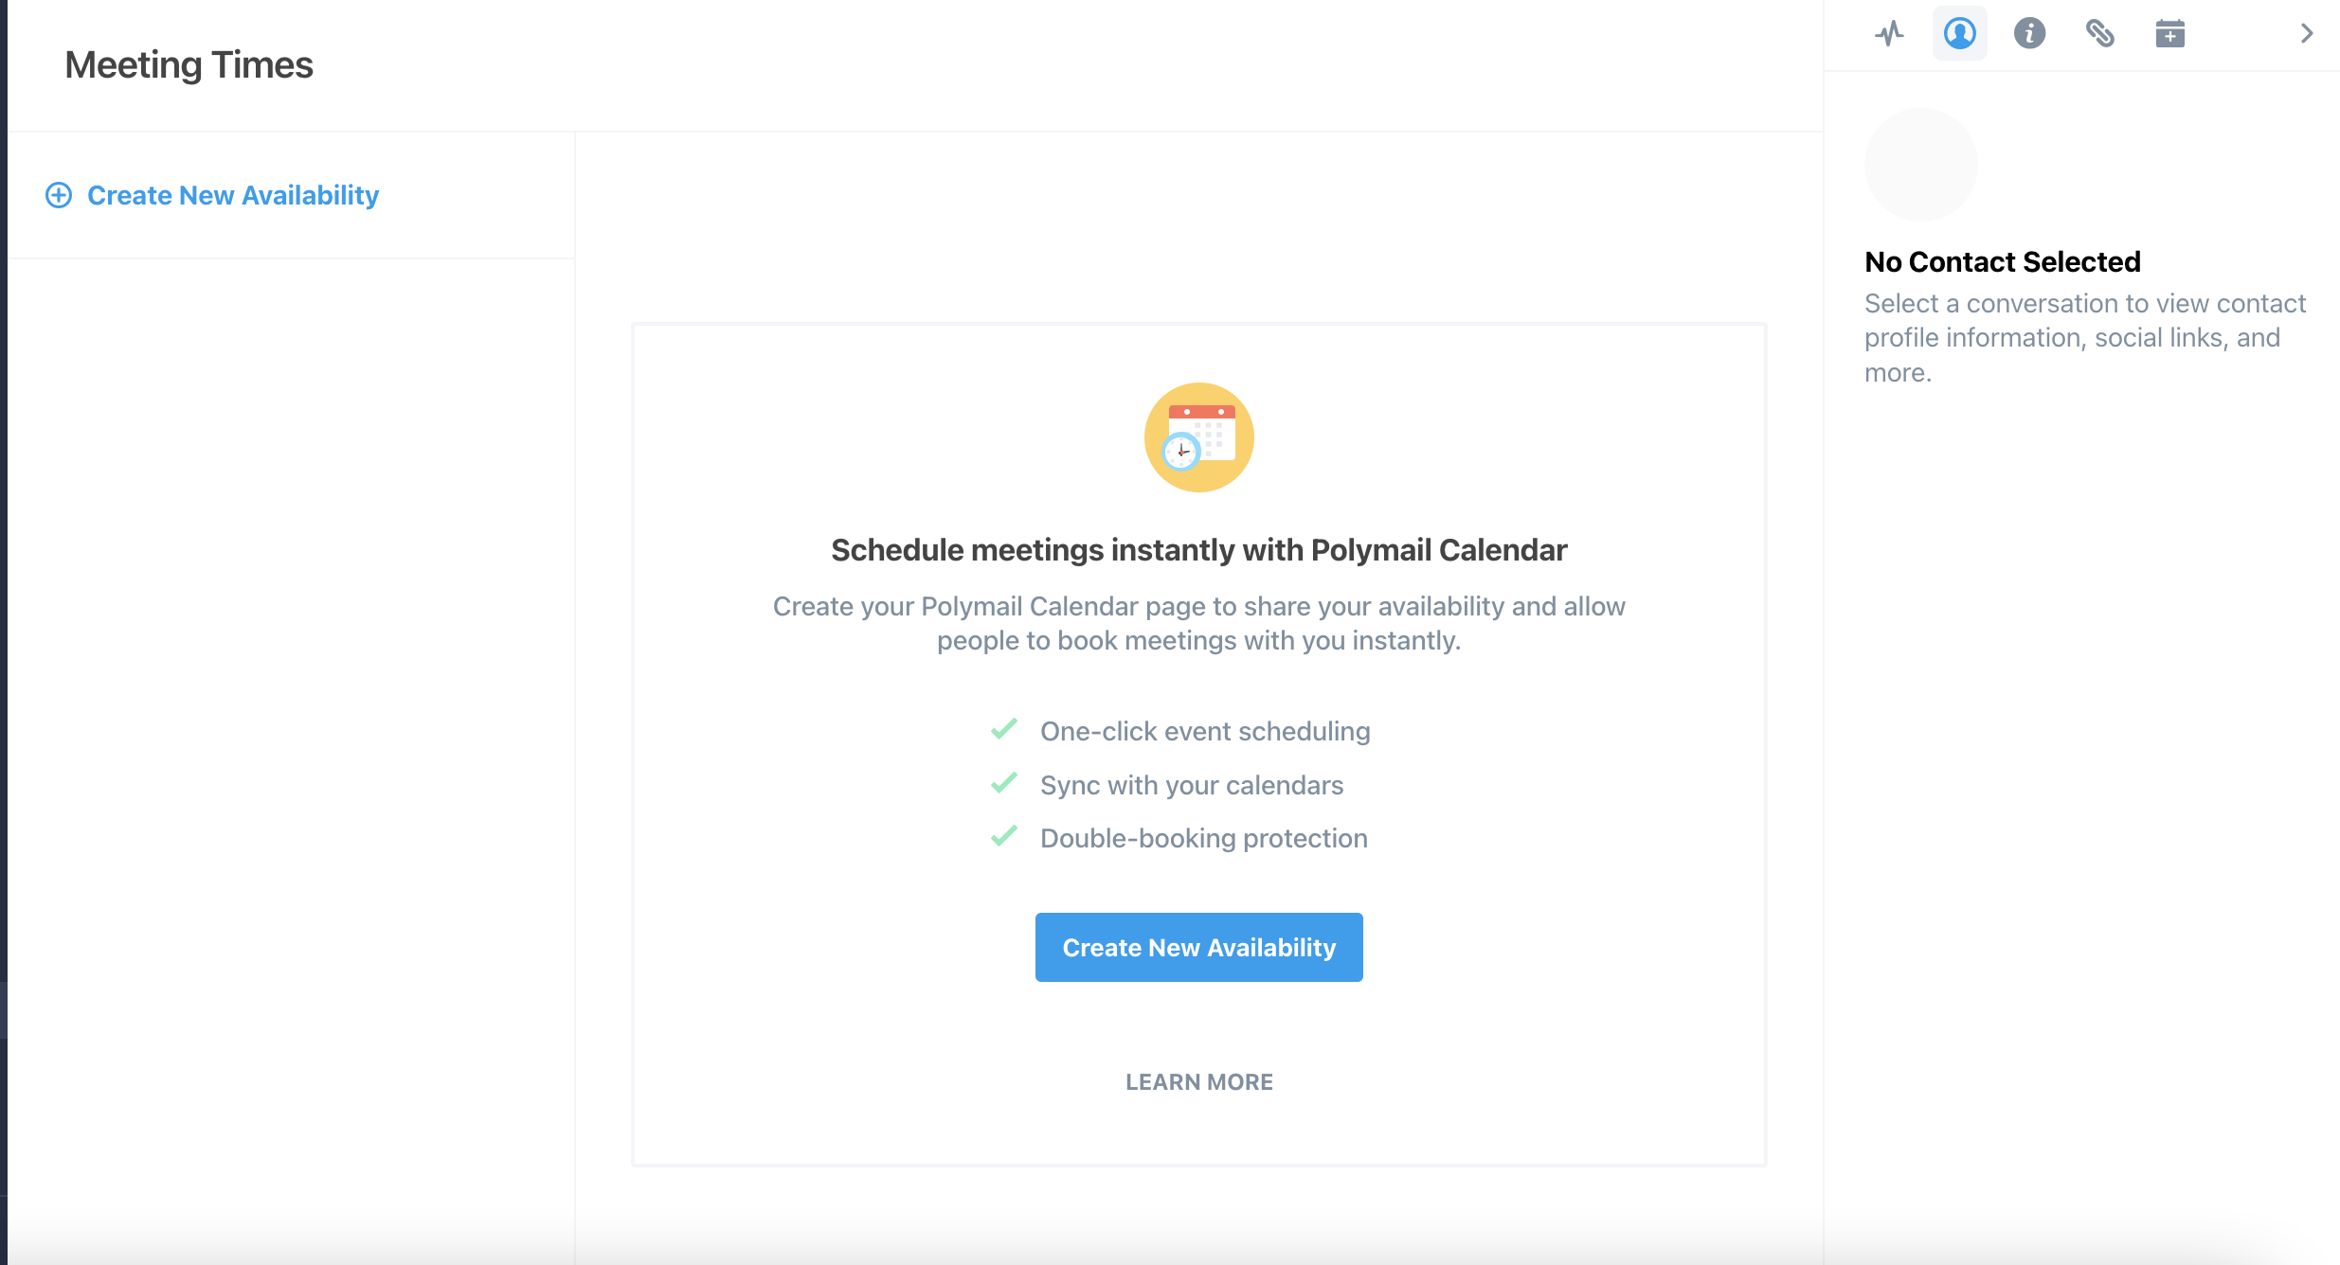Open the info details icon
The width and height of the screenshot is (2340, 1265).
click(x=2029, y=34)
